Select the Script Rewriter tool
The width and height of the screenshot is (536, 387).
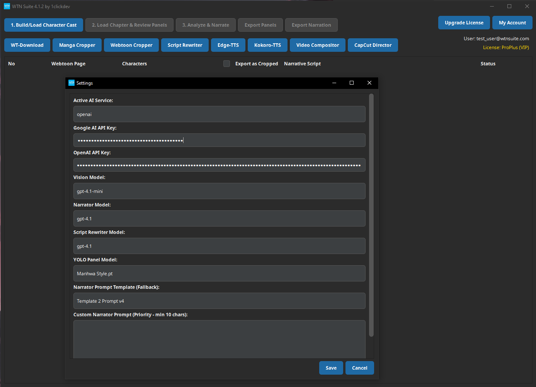(185, 45)
